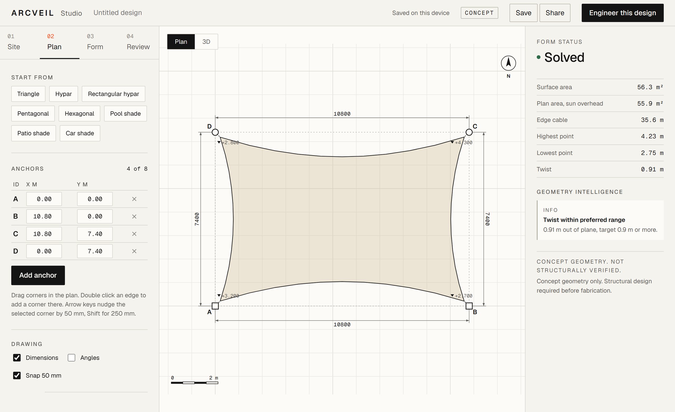The image size is (675, 412).
Task: Select corner anchor C circle handle
Action: (x=469, y=133)
